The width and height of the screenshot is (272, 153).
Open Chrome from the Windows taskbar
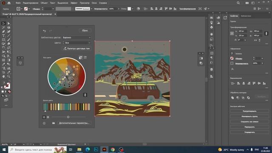[x=113, y=150]
